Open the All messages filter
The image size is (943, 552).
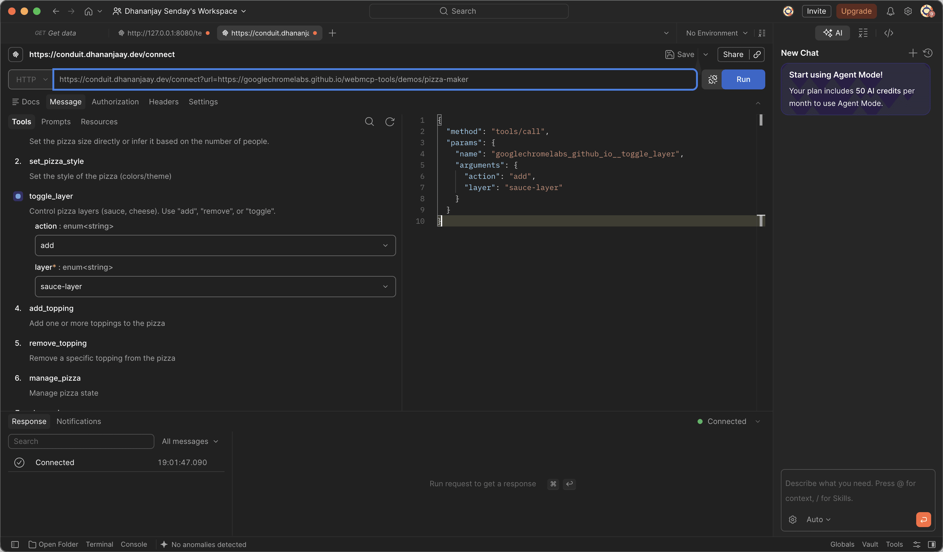click(190, 441)
